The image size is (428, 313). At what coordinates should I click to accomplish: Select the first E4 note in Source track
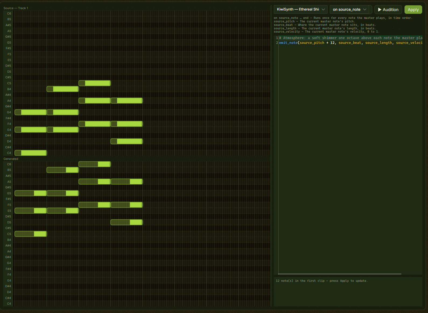click(x=31, y=130)
